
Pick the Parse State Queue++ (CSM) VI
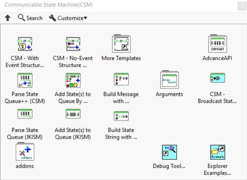(x=25, y=80)
